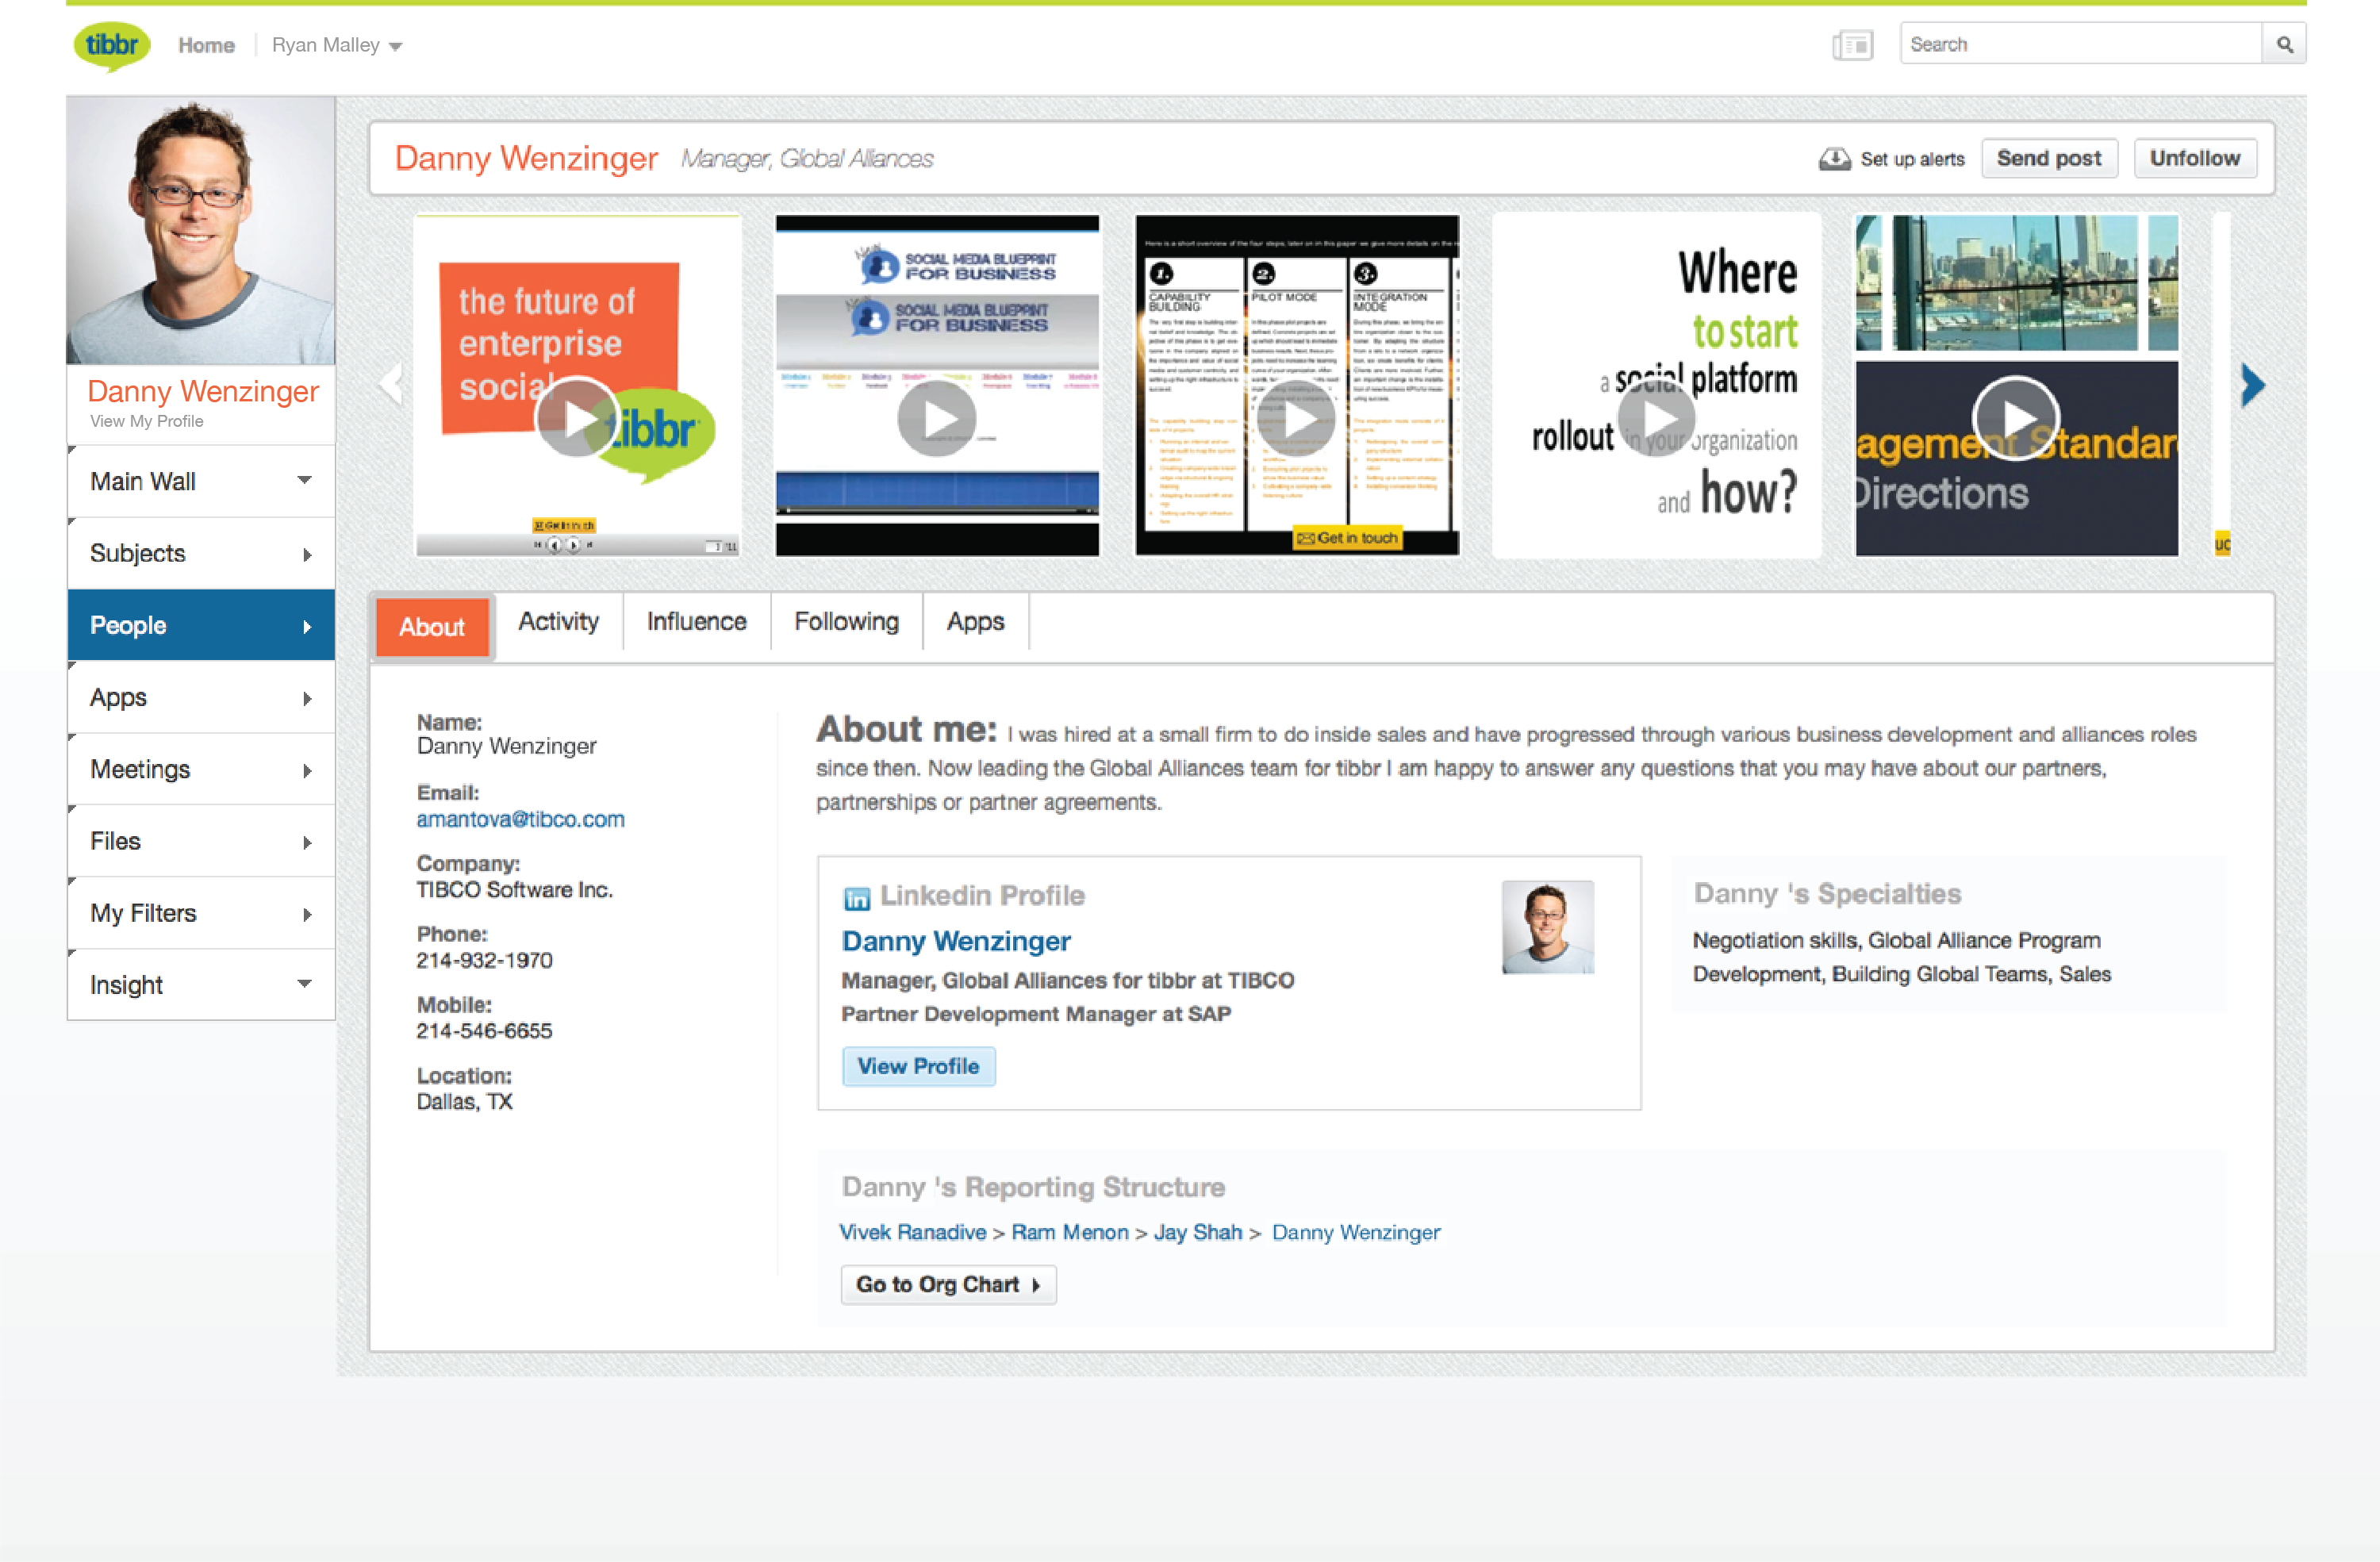The height and width of the screenshot is (1562, 2380).
Task: Expand the People sidebar arrow
Action: tap(307, 626)
